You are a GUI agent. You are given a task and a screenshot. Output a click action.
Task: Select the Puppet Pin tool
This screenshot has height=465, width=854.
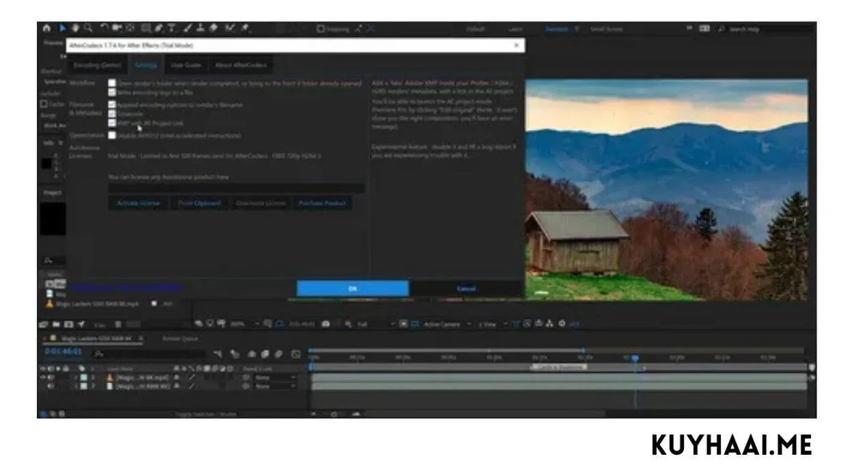(x=245, y=29)
